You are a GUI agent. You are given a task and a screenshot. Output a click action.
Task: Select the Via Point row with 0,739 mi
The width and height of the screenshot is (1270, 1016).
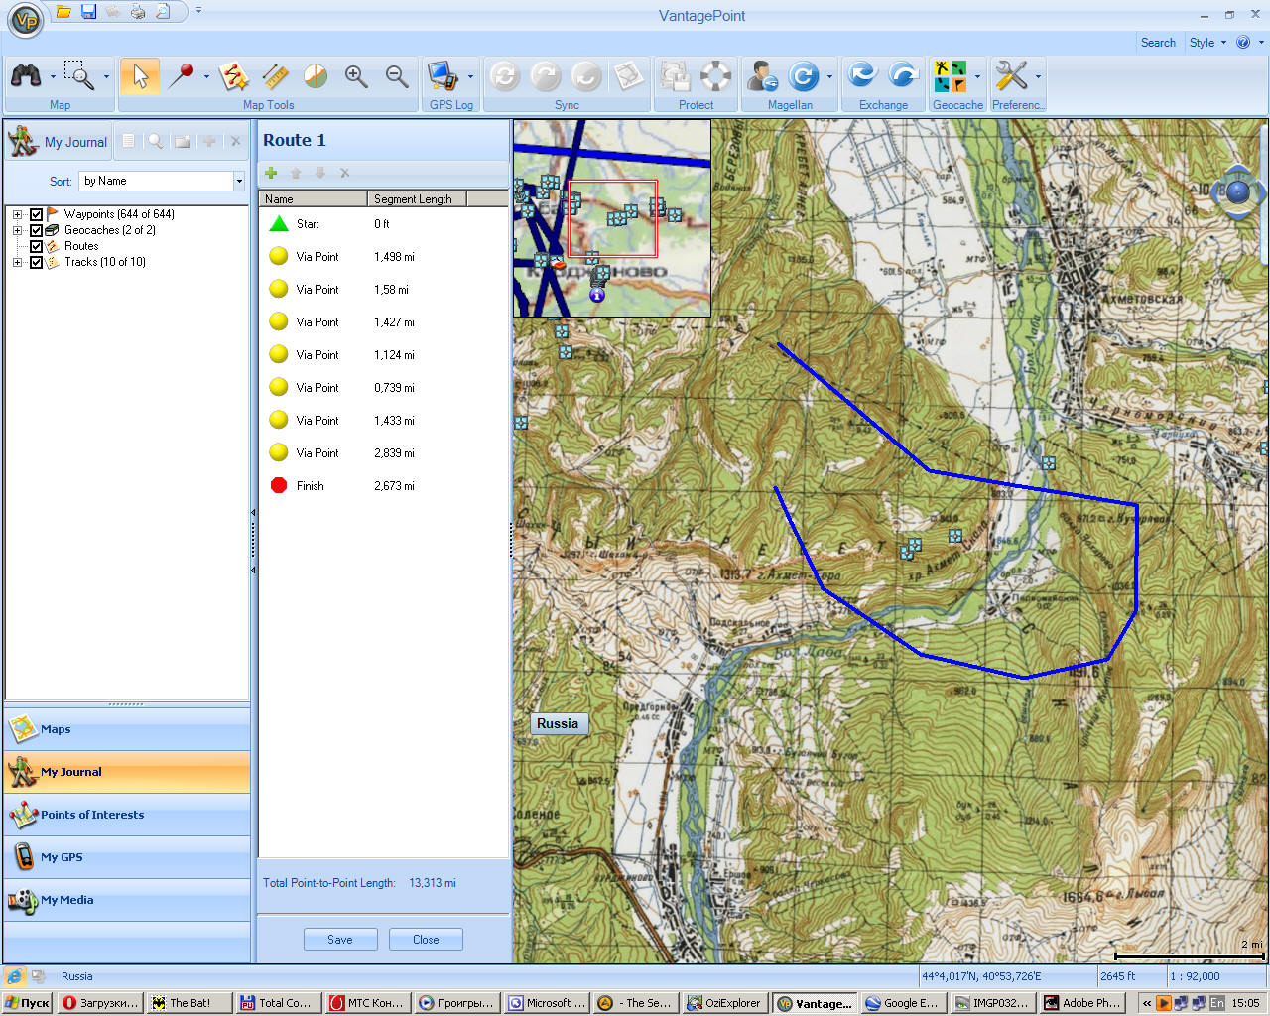pos(383,388)
